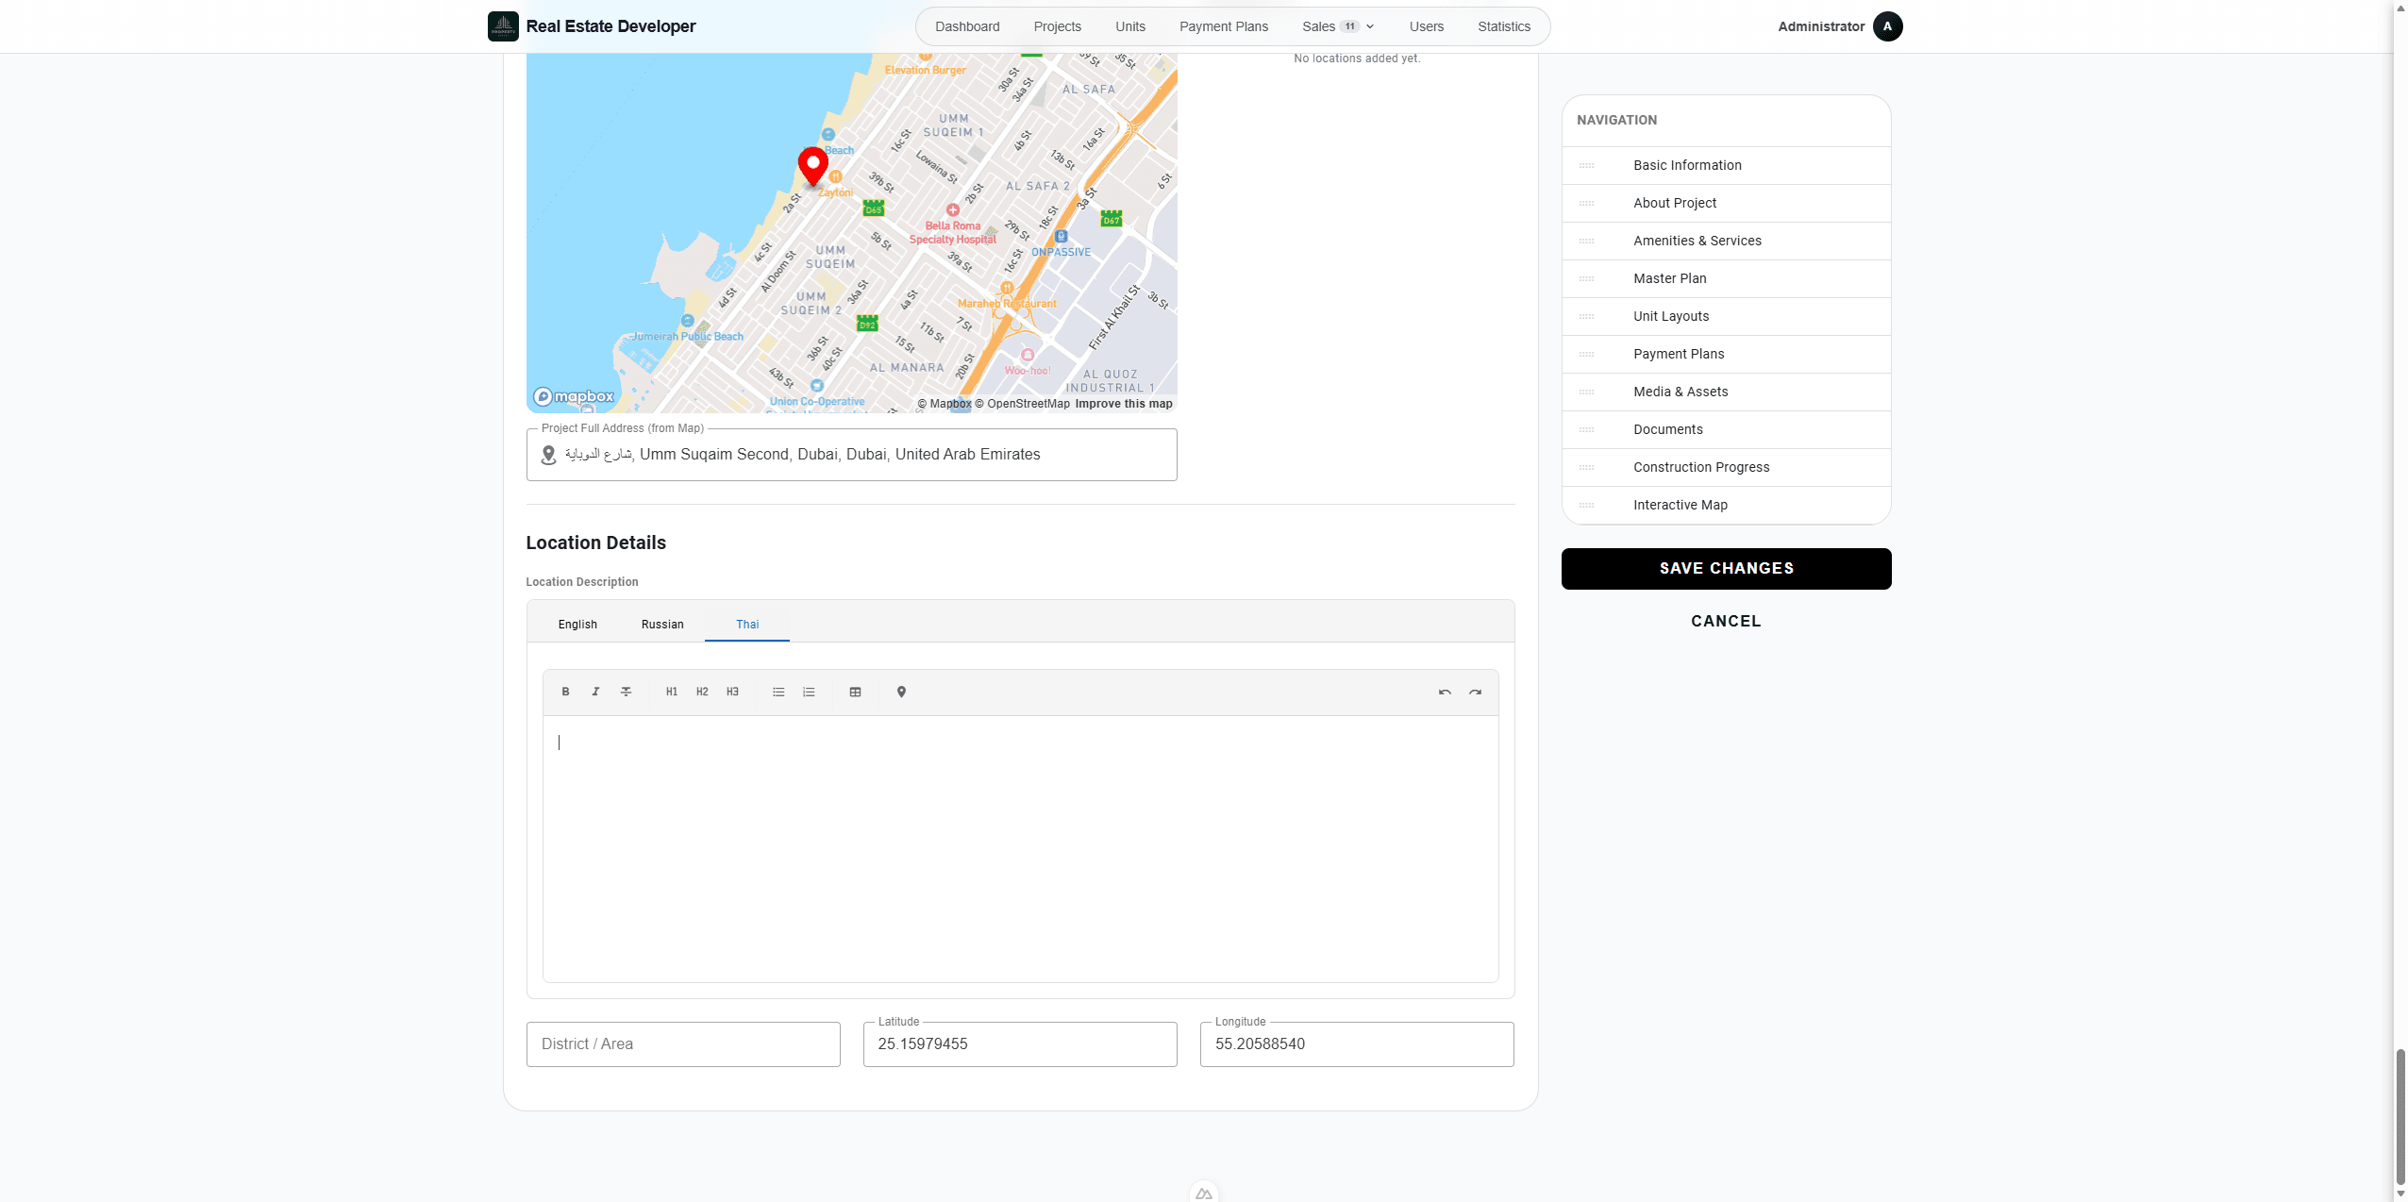
Task: Click the Improve this map link
Action: [1124, 404]
